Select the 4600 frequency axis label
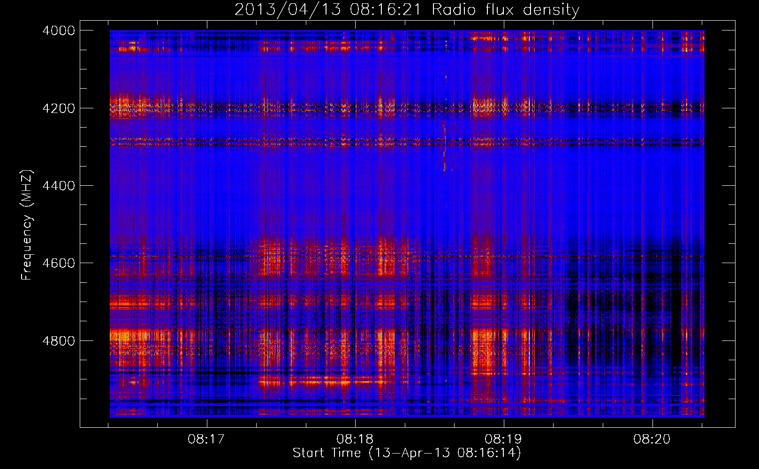This screenshot has width=759, height=469. click(59, 263)
